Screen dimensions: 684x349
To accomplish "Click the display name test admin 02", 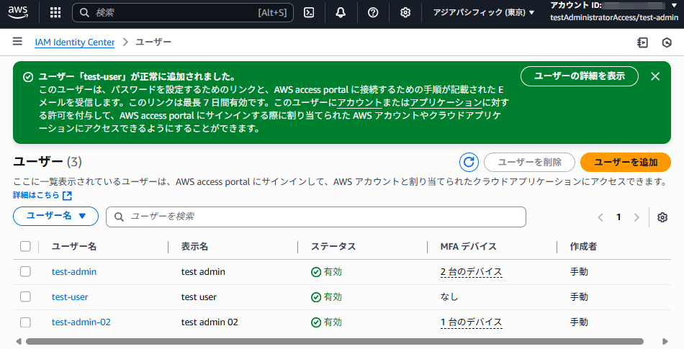I will pyautogui.click(x=210, y=322).
